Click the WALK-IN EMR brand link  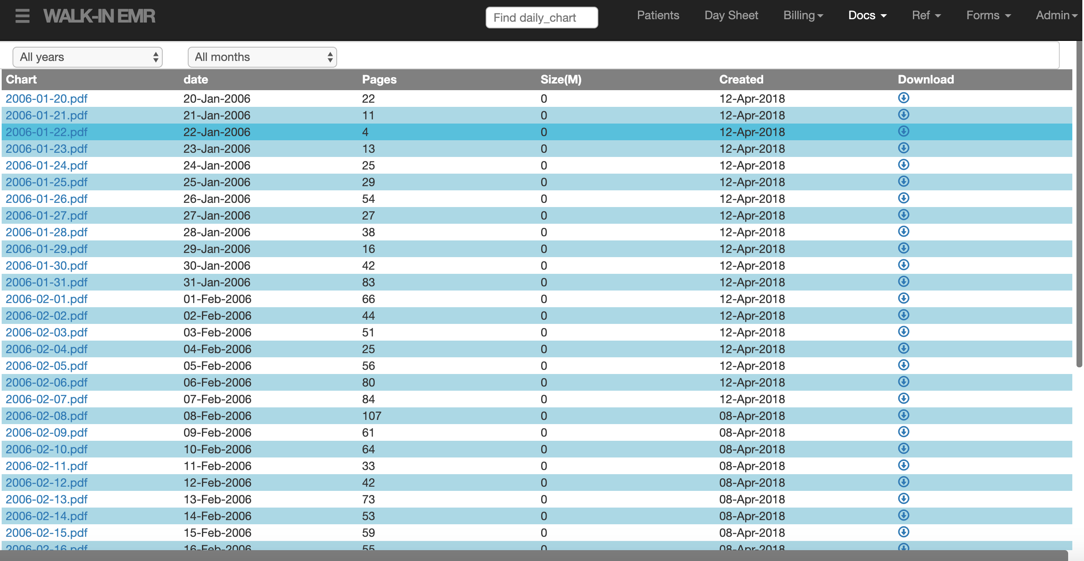(x=99, y=16)
